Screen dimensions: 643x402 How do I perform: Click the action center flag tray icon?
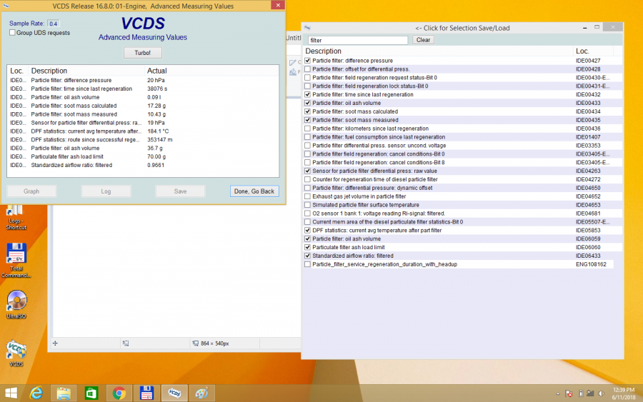click(569, 394)
